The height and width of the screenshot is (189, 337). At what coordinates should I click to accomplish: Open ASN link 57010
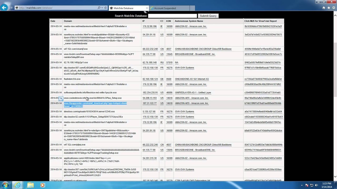(x=169, y=62)
